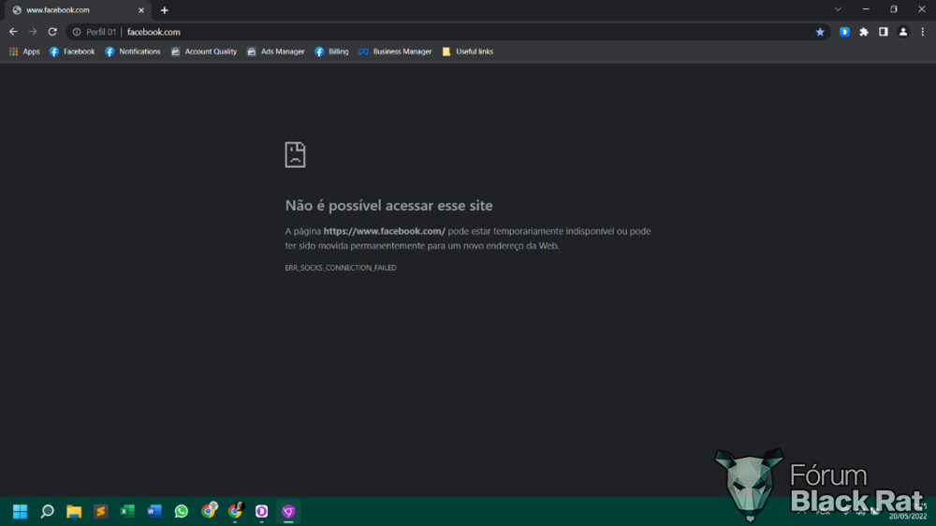Go back to the previous page

coord(13,32)
